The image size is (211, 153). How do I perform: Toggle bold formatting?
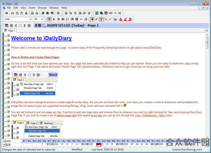92,19
